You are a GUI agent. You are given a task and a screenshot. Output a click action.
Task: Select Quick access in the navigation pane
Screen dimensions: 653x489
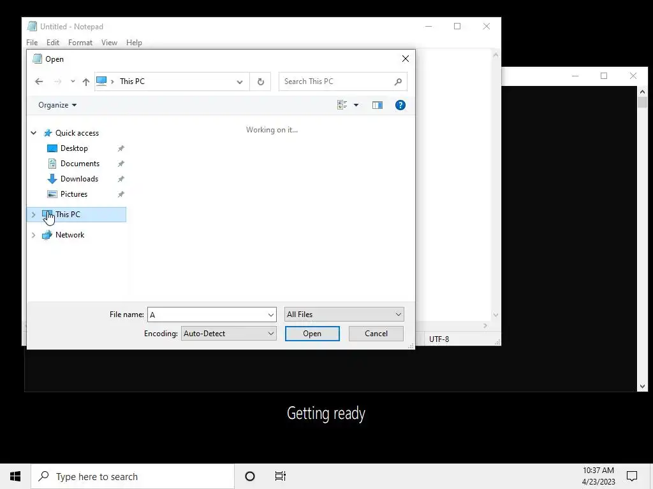click(x=77, y=133)
